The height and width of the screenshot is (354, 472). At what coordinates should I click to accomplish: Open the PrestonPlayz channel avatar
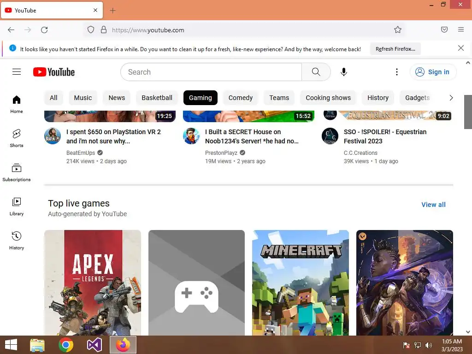(191, 136)
